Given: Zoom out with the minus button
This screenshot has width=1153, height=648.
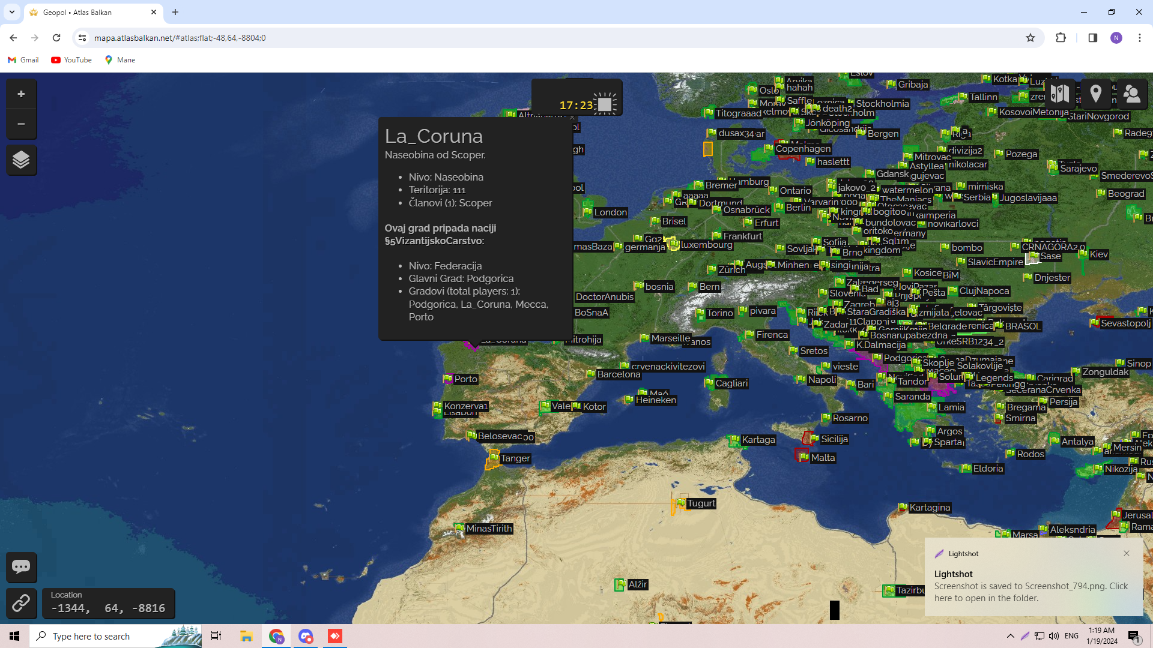Looking at the screenshot, I should (x=21, y=124).
